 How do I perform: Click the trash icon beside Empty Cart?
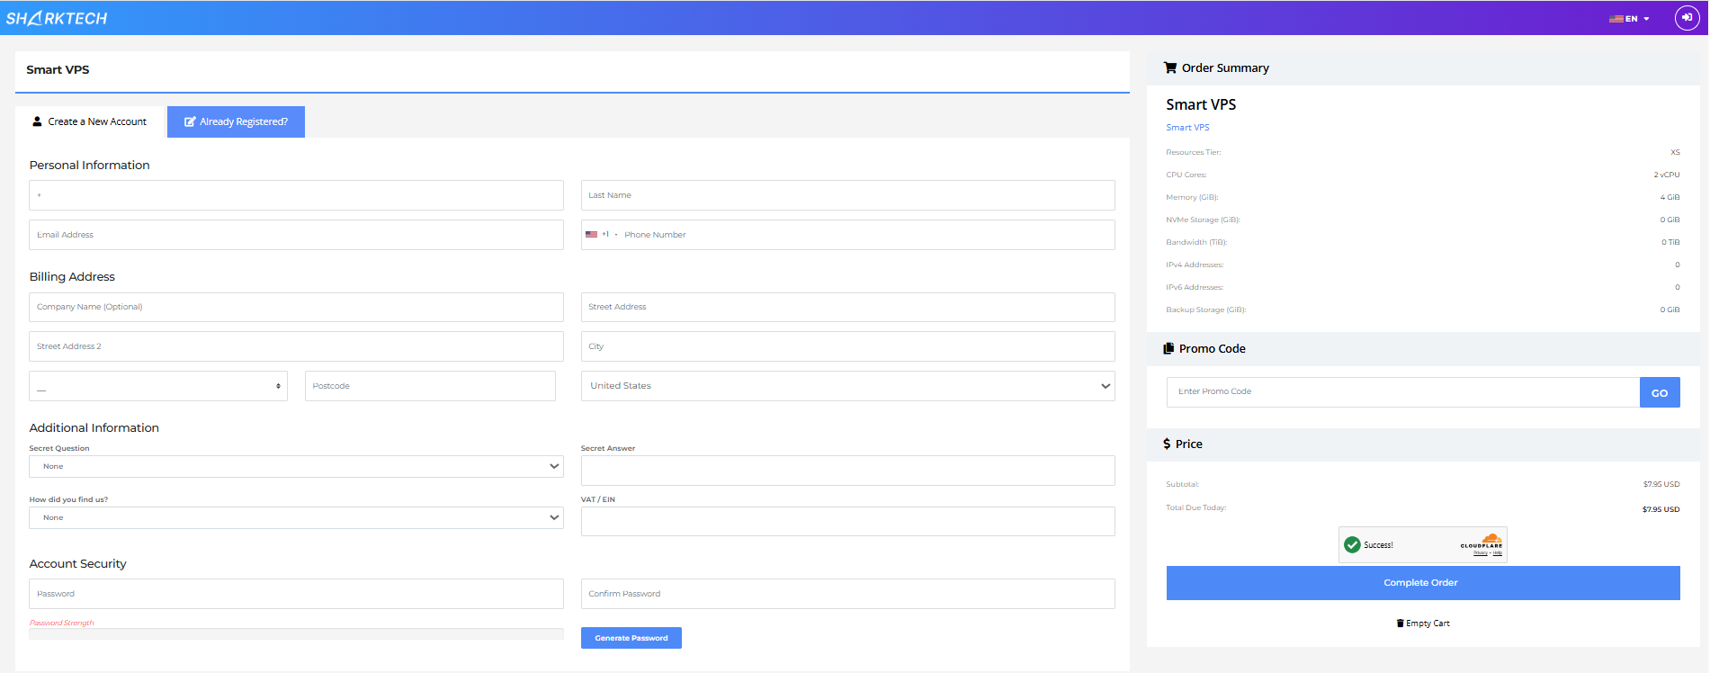pyautogui.click(x=1400, y=624)
